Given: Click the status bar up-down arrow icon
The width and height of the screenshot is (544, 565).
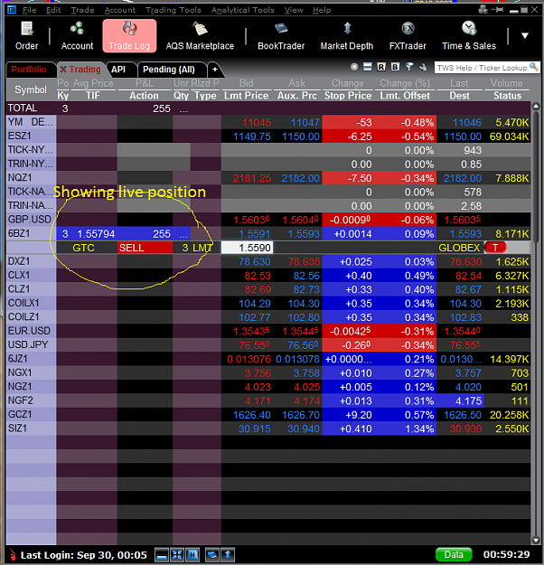Looking at the screenshot, I should (x=228, y=554).
